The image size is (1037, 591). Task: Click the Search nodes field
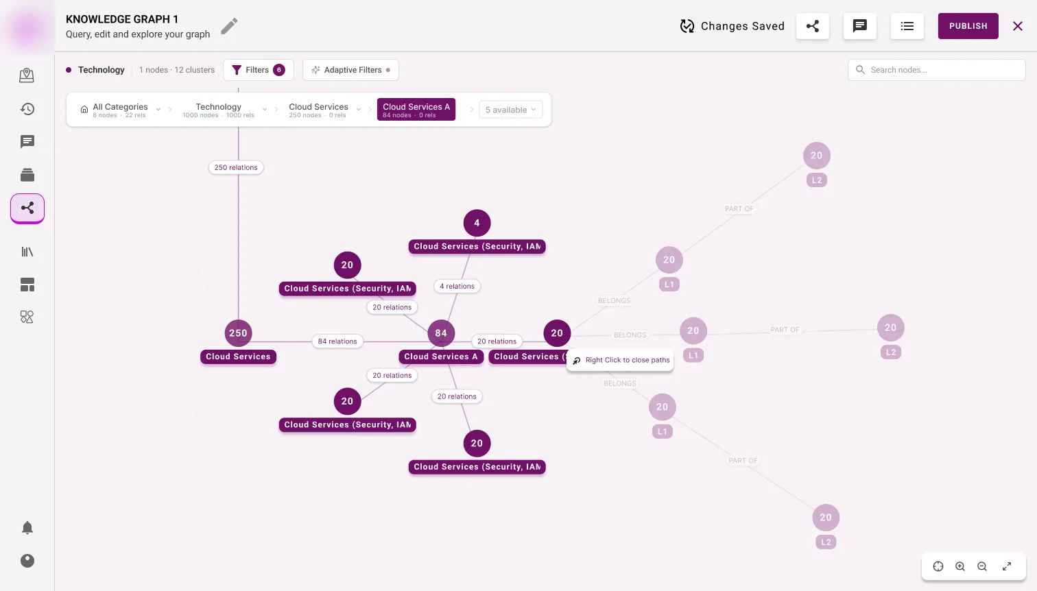coord(937,70)
